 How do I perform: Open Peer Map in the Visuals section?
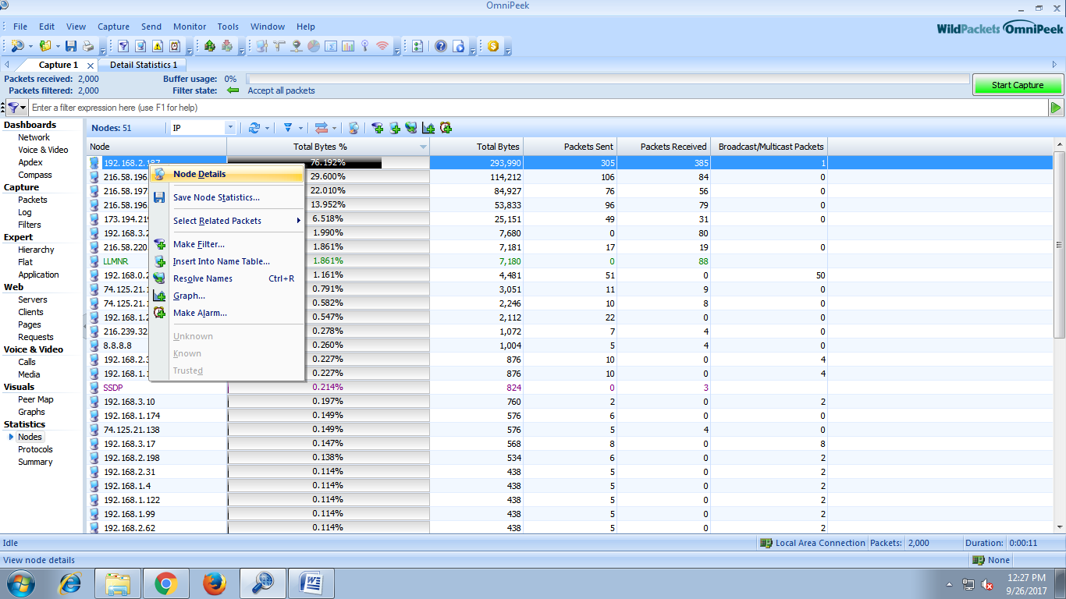tap(36, 399)
